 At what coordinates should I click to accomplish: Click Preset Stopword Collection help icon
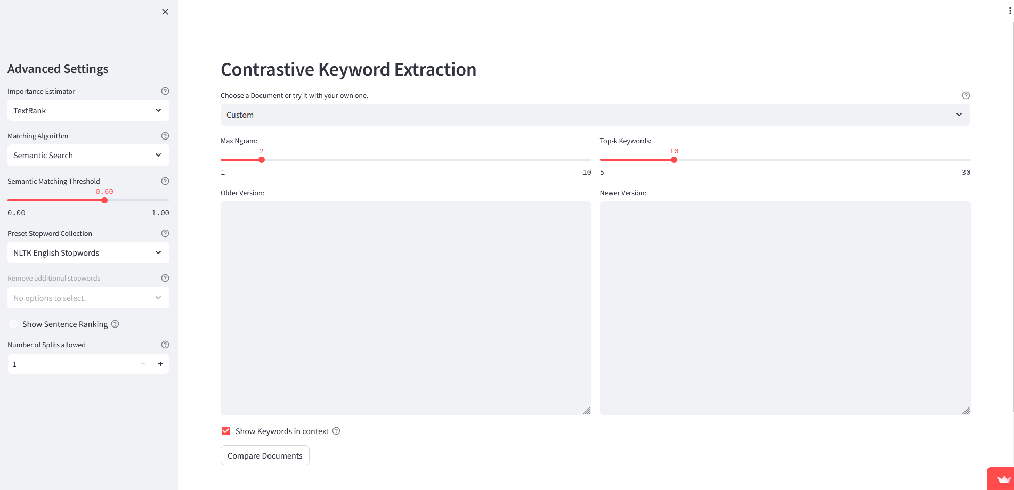(165, 233)
